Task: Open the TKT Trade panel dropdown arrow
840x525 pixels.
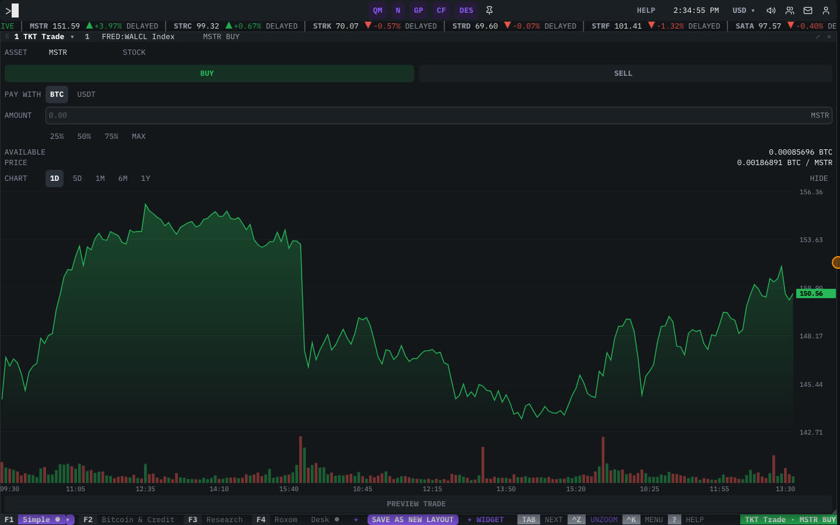Action: click(x=72, y=37)
